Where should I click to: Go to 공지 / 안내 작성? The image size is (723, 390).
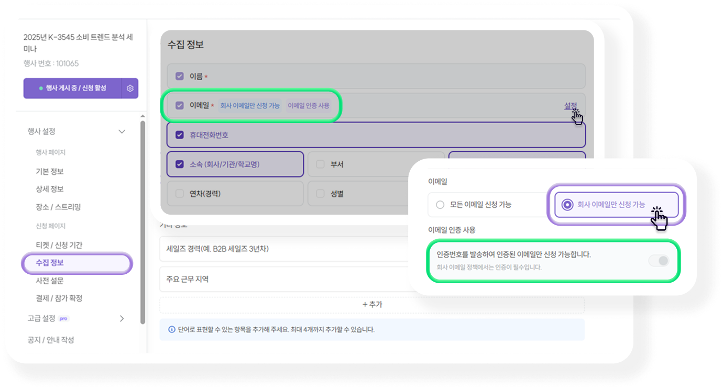coord(51,340)
